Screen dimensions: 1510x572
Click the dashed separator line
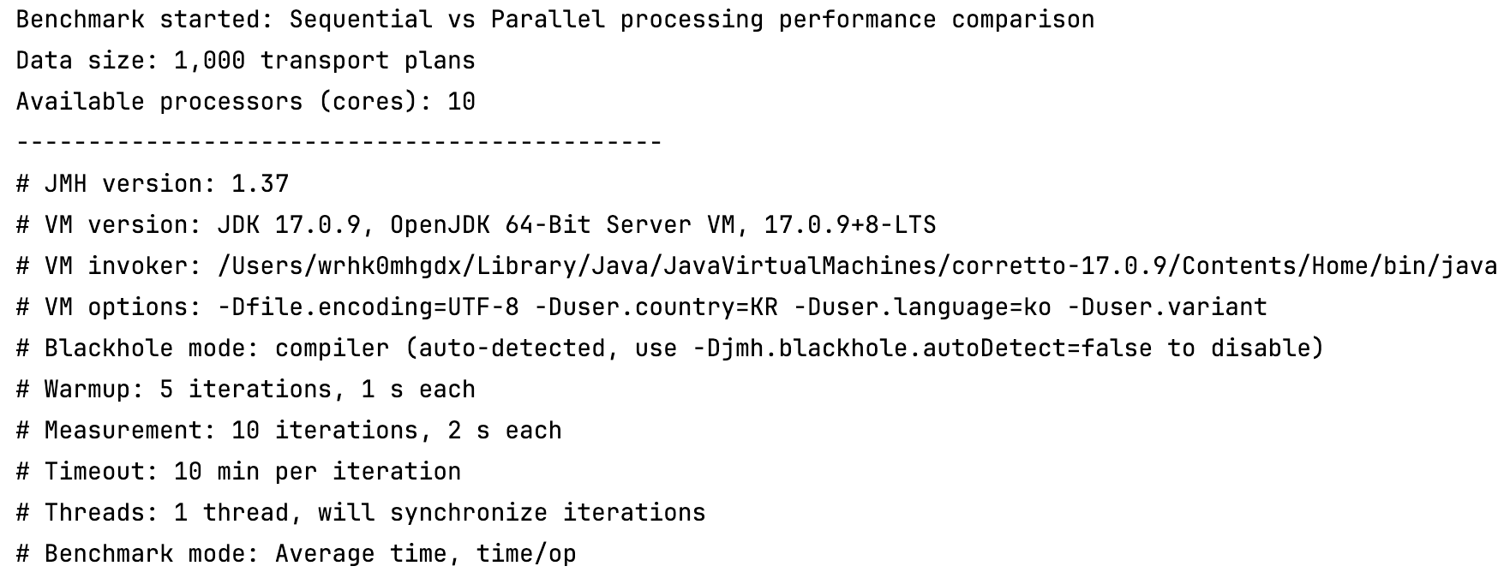(339, 142)
